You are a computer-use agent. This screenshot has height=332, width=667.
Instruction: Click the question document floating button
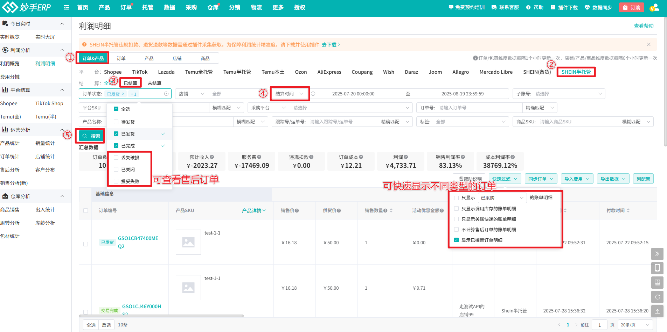657,282
